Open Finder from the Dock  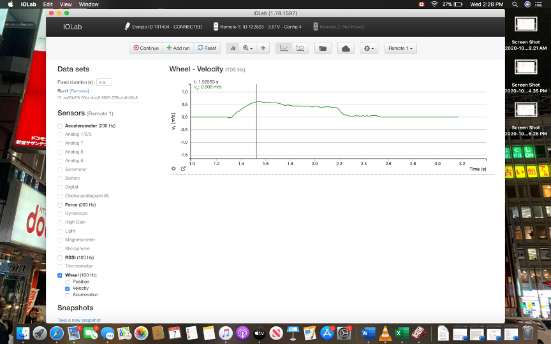(23, 333)
